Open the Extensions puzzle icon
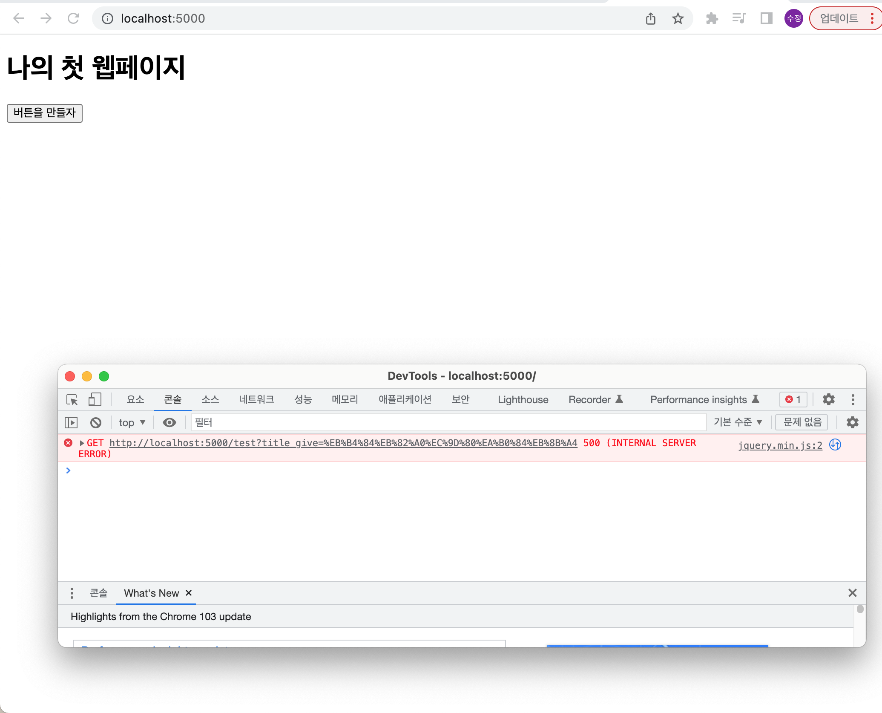Image resolution: width=882 pixels, height=713 pixels. [x=712, y=18]
